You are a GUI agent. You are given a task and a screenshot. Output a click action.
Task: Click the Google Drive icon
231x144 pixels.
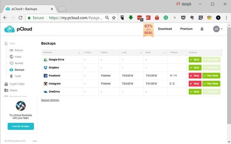pyautogui.click(x=46, y=60)
